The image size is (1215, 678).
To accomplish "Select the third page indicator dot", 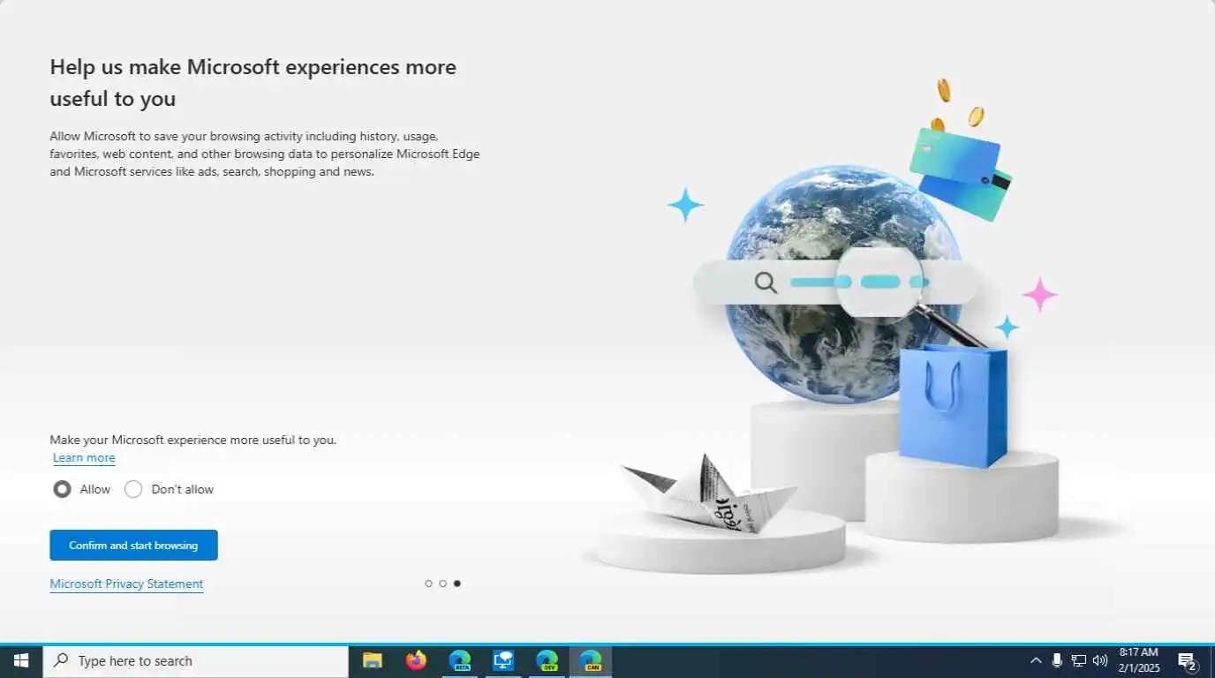I will click(457, 584).
